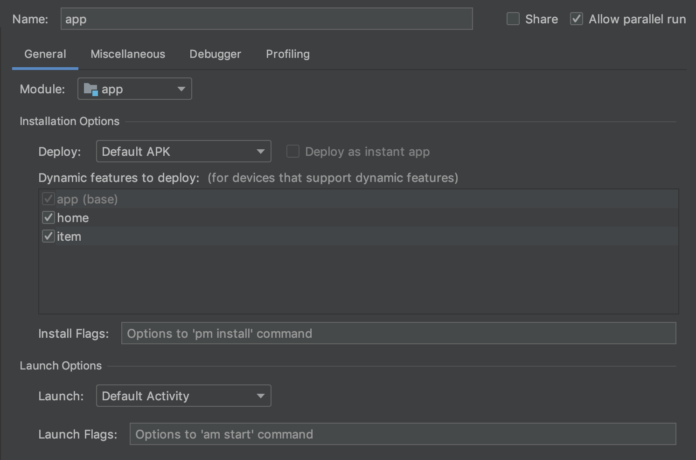The image size is (696, 460).
Task: Open the Debugger tab
Action: [215, 54]
